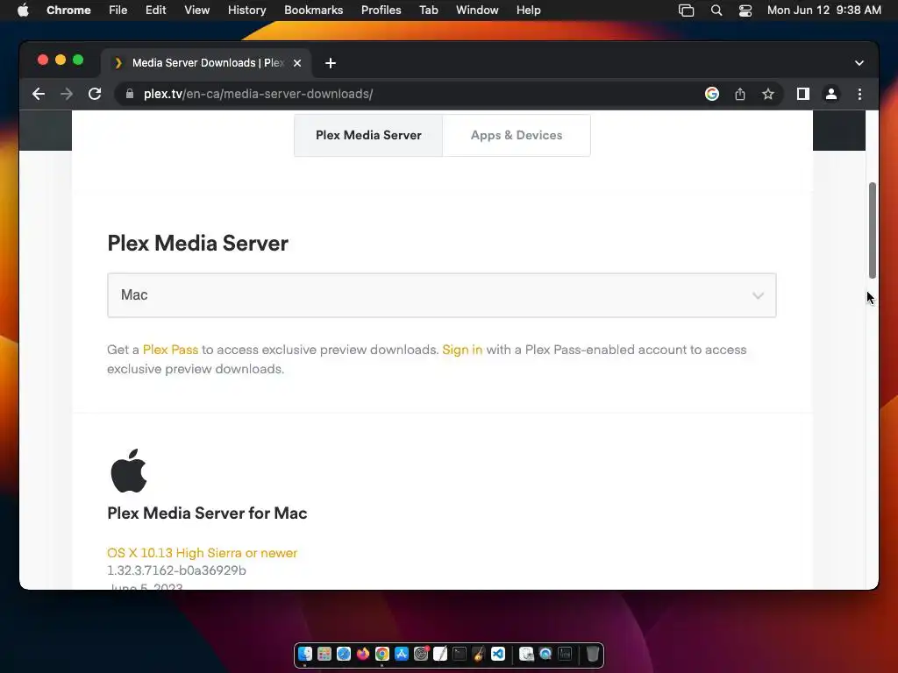Click the lock icon in address bar
The width and height of the screenshot is (898, 673).
coord(130,94)
